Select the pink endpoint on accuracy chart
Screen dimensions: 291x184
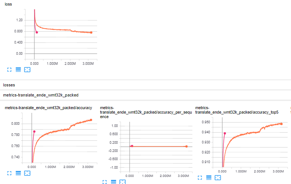tap(34, 131)
